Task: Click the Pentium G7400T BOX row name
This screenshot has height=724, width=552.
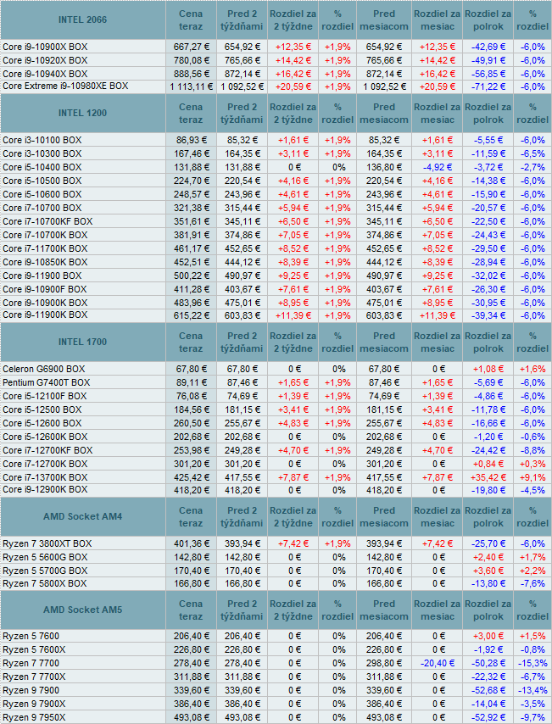Action: pos(46,383)
